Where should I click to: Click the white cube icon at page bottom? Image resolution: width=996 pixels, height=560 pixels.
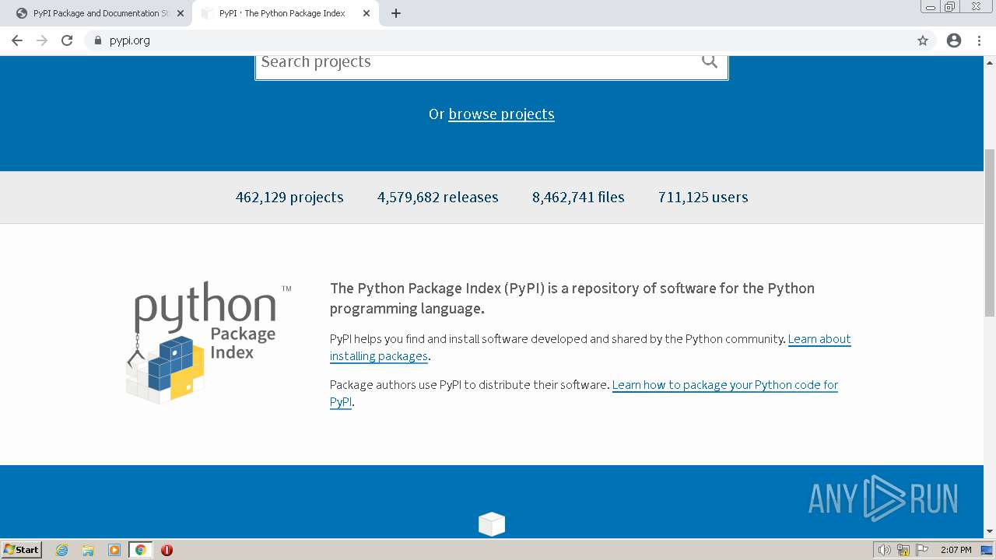[492, 524]
